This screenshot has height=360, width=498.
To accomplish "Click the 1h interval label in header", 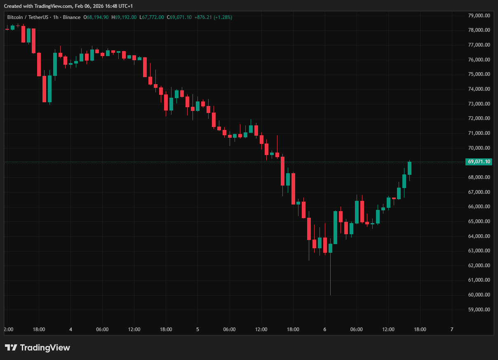I will pos(56,17).
